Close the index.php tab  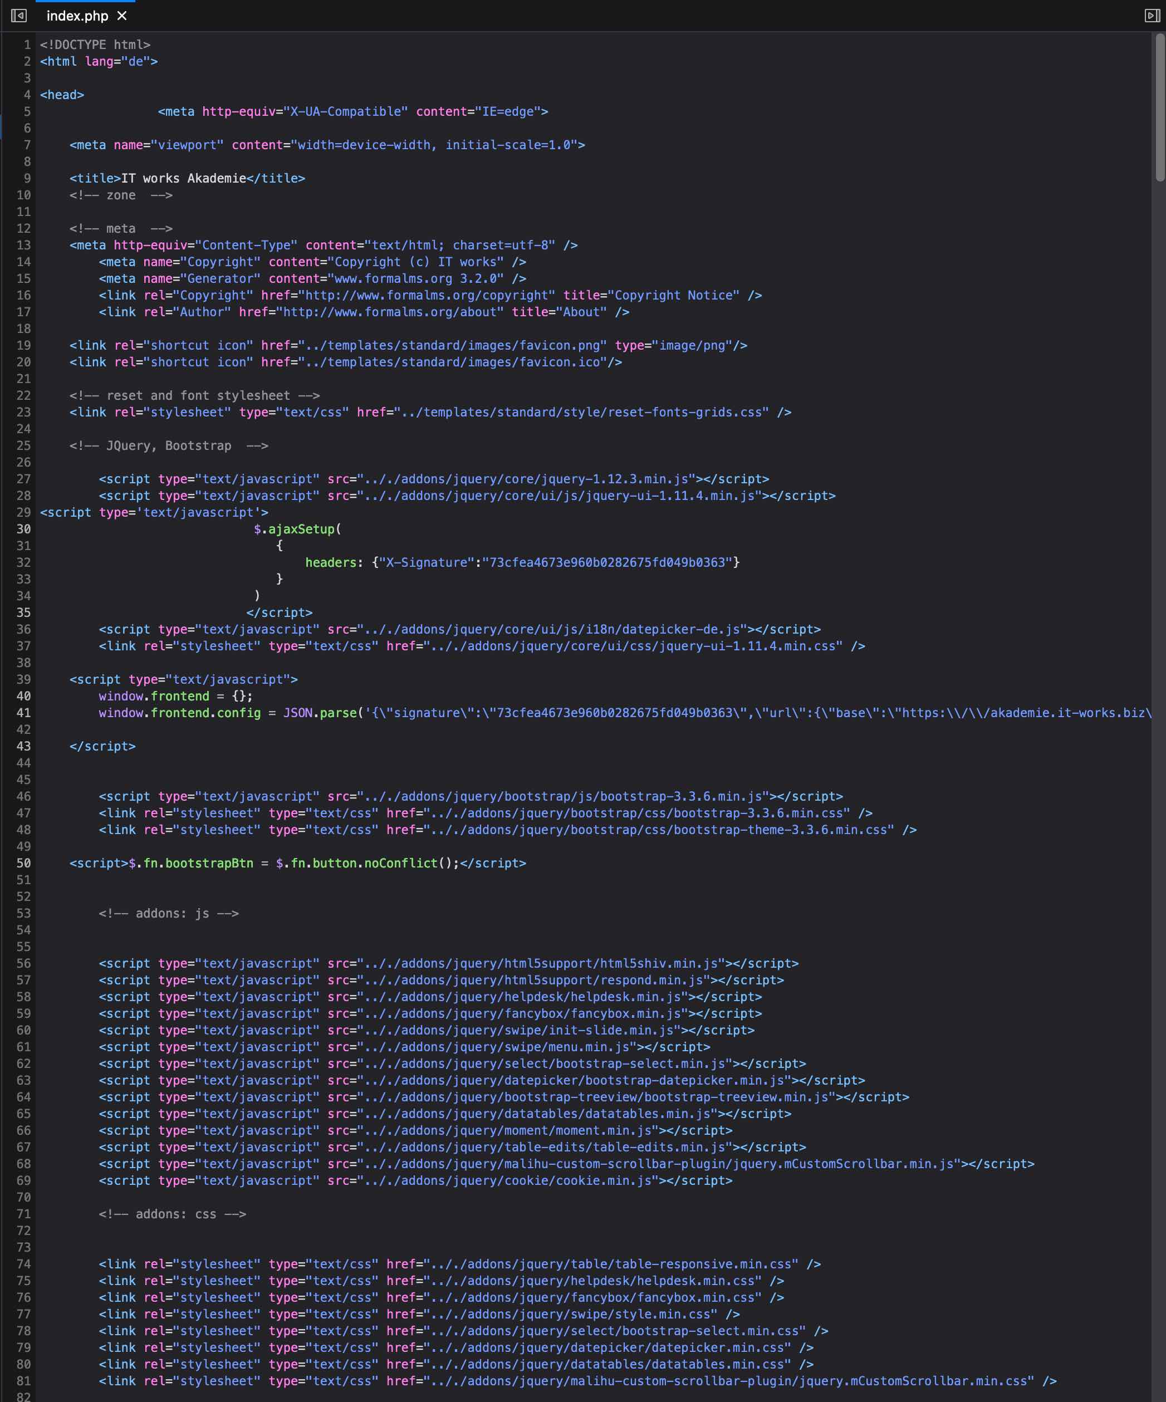click(121, 16)
